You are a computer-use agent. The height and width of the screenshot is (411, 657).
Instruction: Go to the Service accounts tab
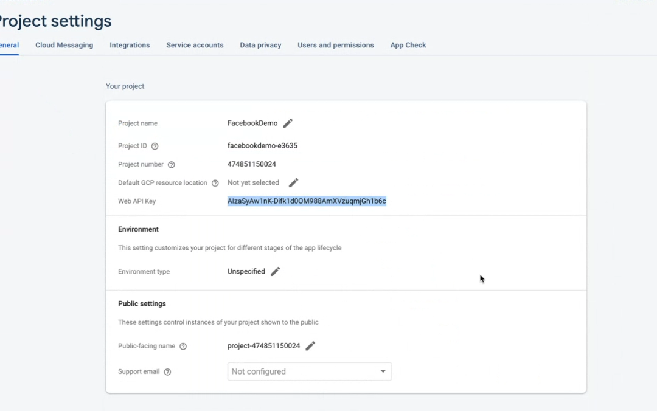click(x=195, y=45)
